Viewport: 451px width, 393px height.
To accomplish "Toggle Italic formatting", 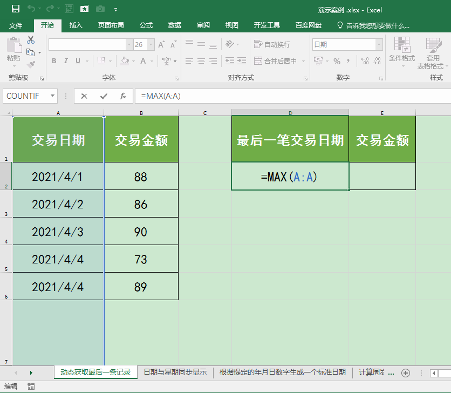I will (x=66, y=61).
